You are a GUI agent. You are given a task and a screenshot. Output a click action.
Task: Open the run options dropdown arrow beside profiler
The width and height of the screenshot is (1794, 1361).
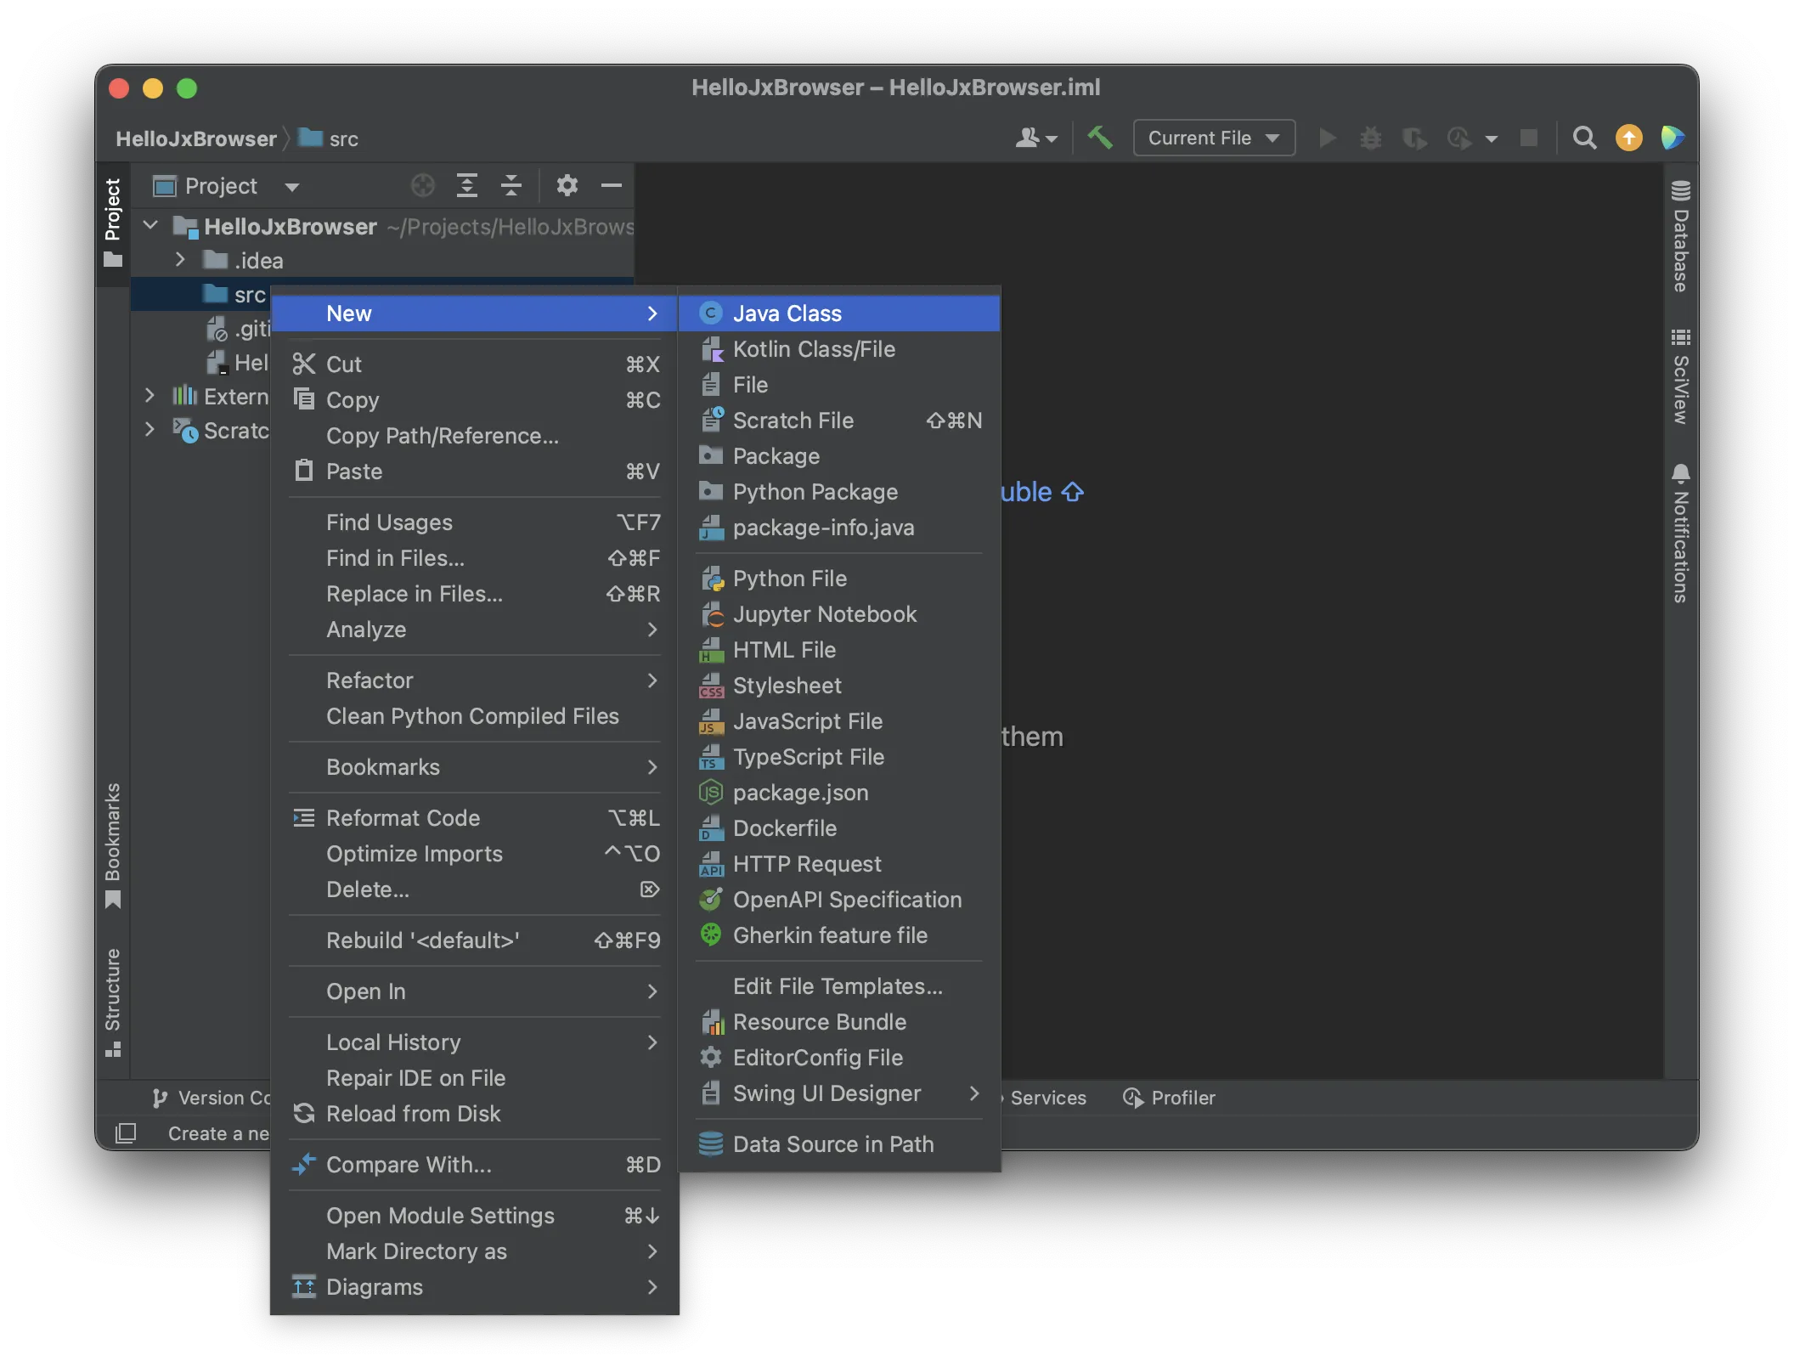click(x=1492, y=138)
